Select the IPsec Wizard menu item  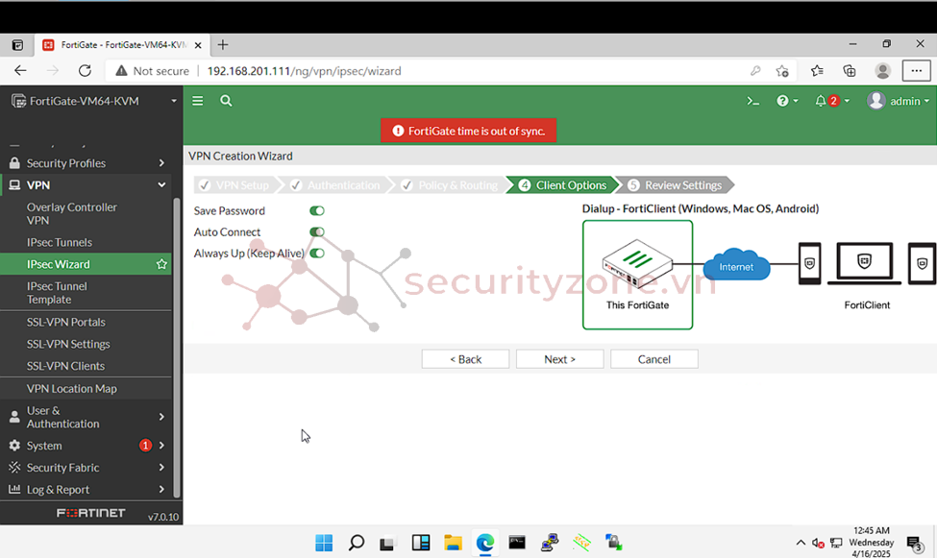point(86,264)
